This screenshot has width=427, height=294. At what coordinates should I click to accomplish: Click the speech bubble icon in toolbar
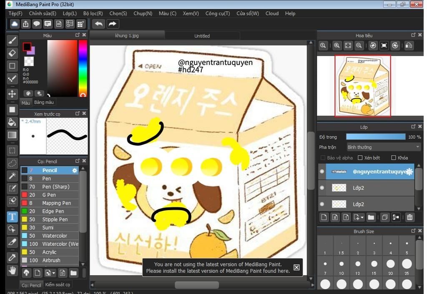pos(37,24)
